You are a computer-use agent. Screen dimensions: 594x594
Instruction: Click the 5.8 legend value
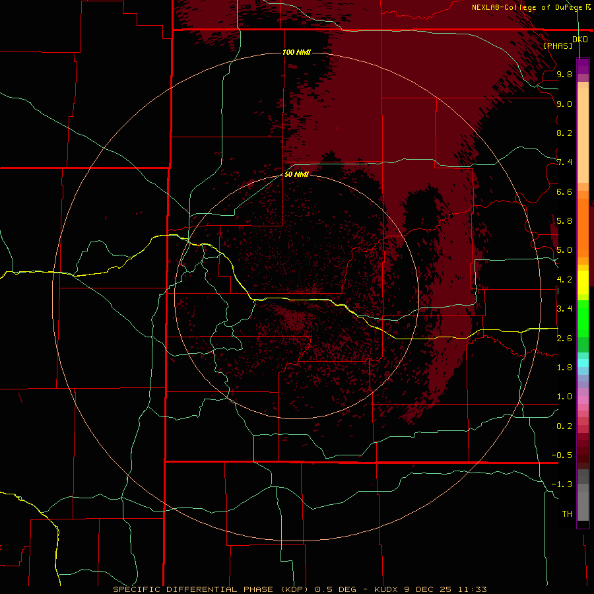pos(564,221)
